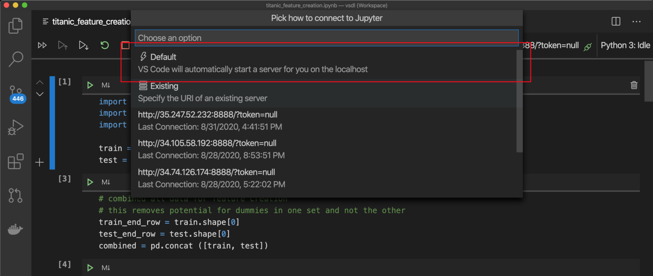Move cell 1 up with chevron
653x276 pixels.
(x=40, y=82)
